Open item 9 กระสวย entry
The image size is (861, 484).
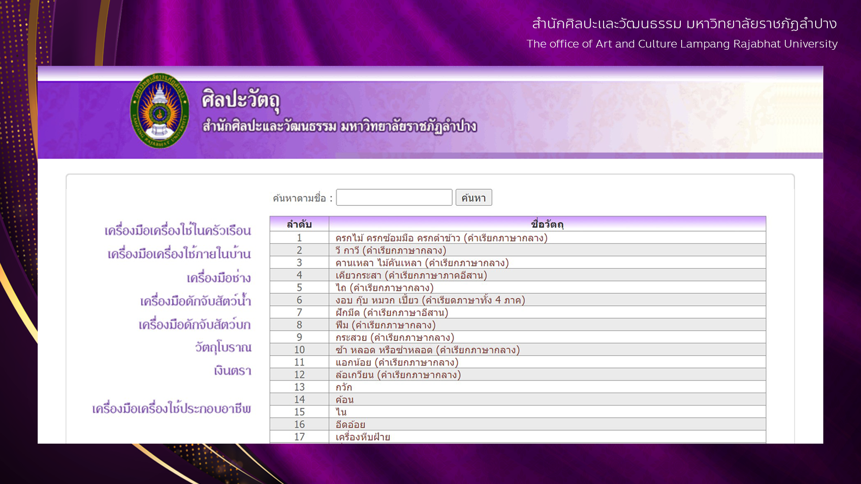tap(395, 337)
